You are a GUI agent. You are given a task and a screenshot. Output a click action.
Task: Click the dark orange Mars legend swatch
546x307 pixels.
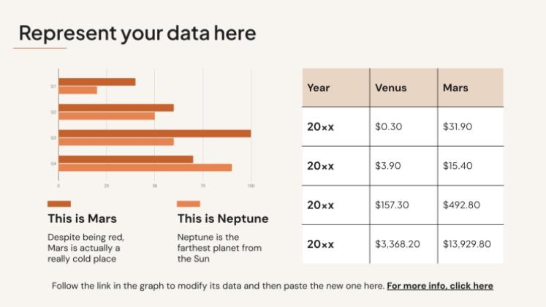[59, 204]
